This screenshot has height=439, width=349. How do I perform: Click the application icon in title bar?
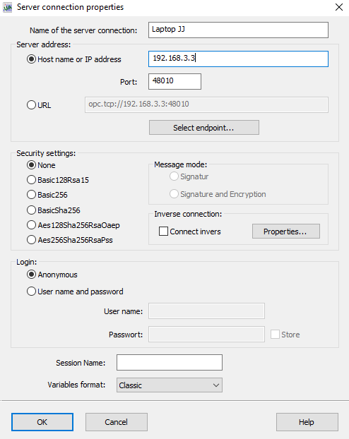coord(8,7)
